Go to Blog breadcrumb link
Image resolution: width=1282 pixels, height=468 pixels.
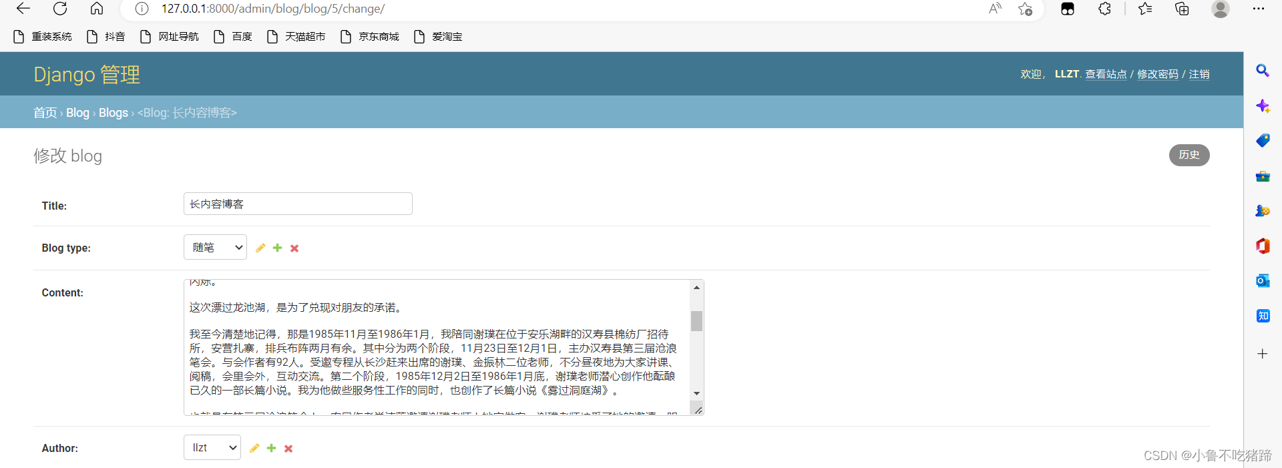coord(77,113)
